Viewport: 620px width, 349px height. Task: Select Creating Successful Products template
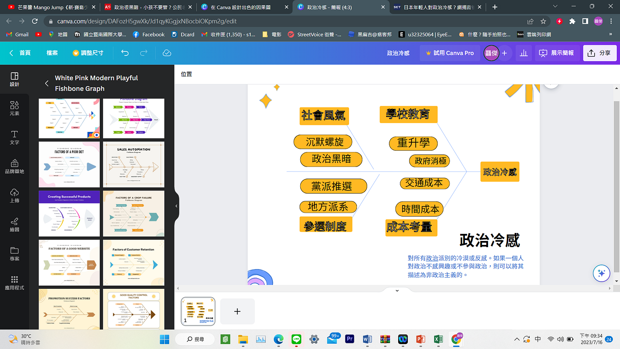70,213
